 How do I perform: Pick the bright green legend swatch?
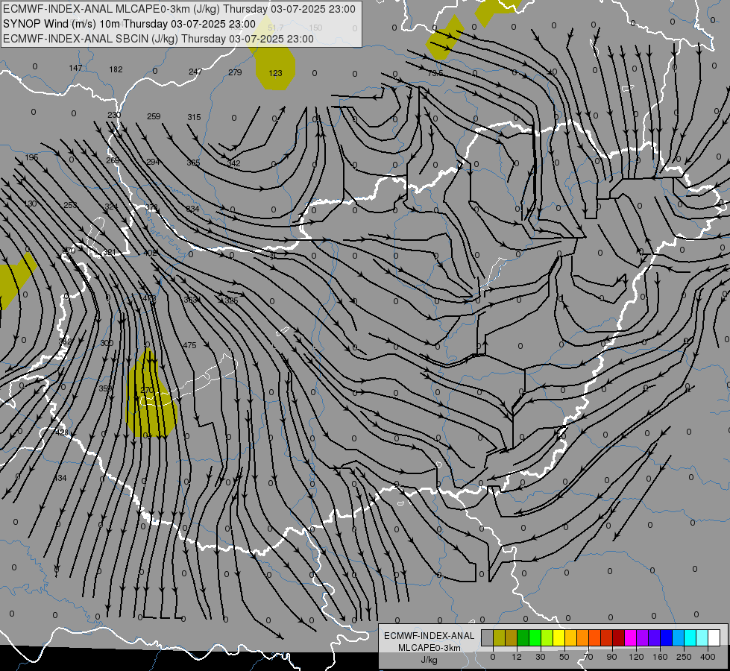535,637
